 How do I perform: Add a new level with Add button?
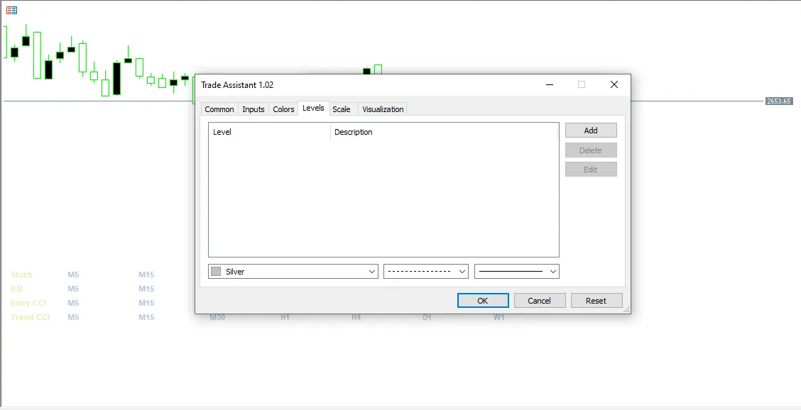[591, 131]
